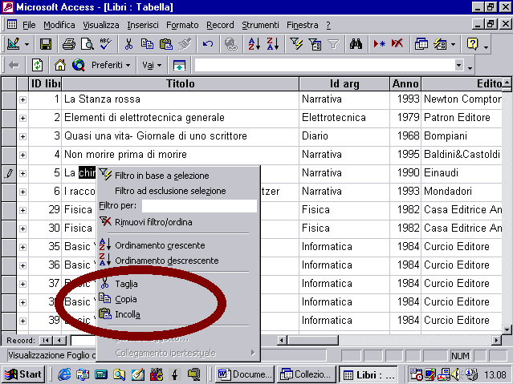This screenshot has width=513, height=384.
Task: Click the Show Only Web Toolbar icon
Action: click(179, 66)
